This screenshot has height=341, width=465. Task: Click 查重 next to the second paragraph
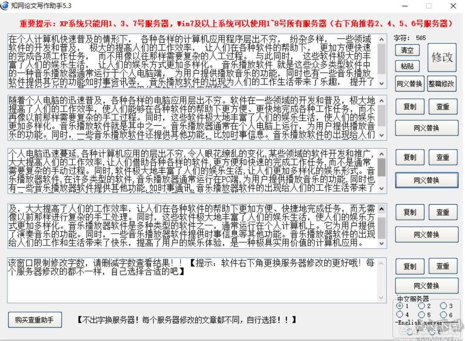click(443, 107)
